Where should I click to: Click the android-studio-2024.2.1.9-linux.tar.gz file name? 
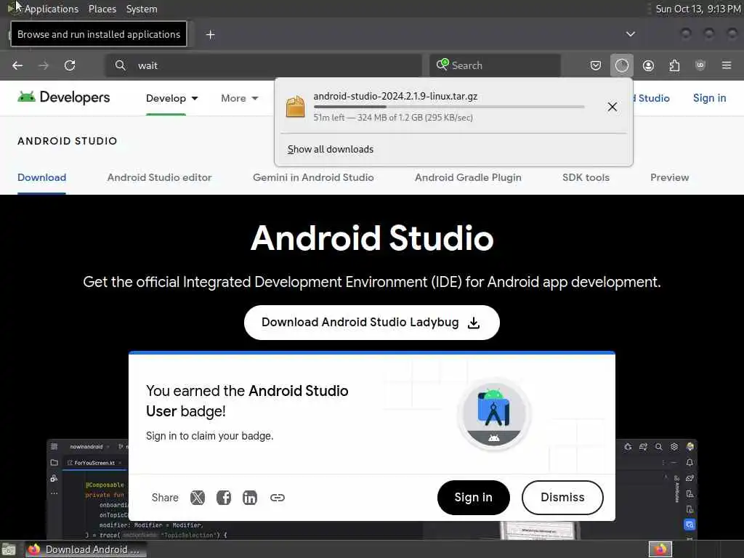[395, 97]
